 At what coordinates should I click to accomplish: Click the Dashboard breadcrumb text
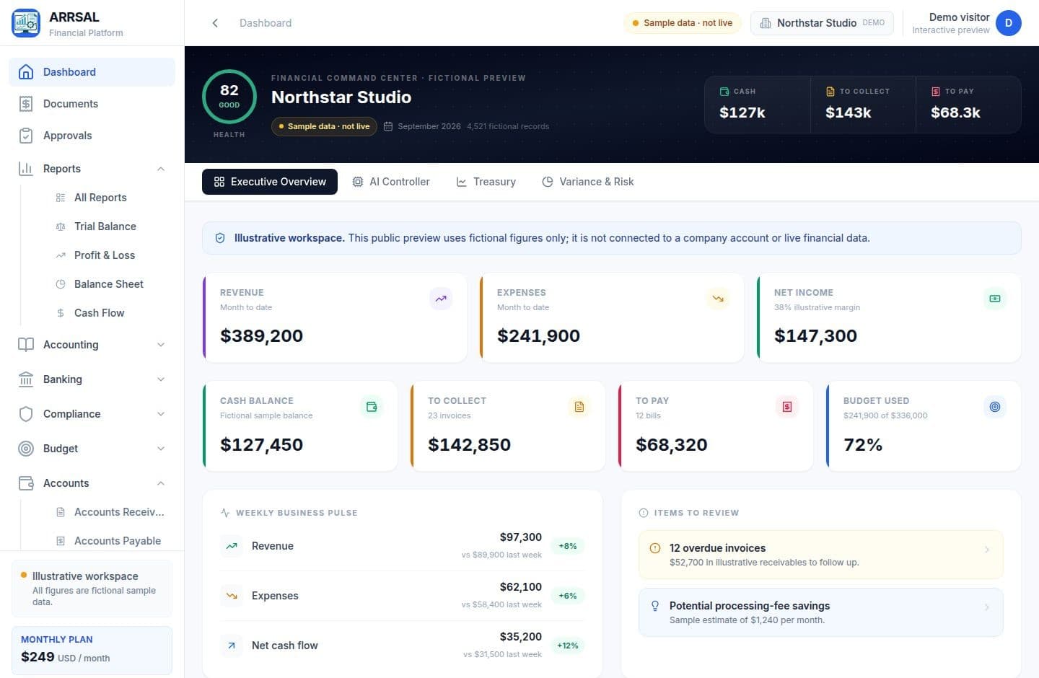pos(266,23)
